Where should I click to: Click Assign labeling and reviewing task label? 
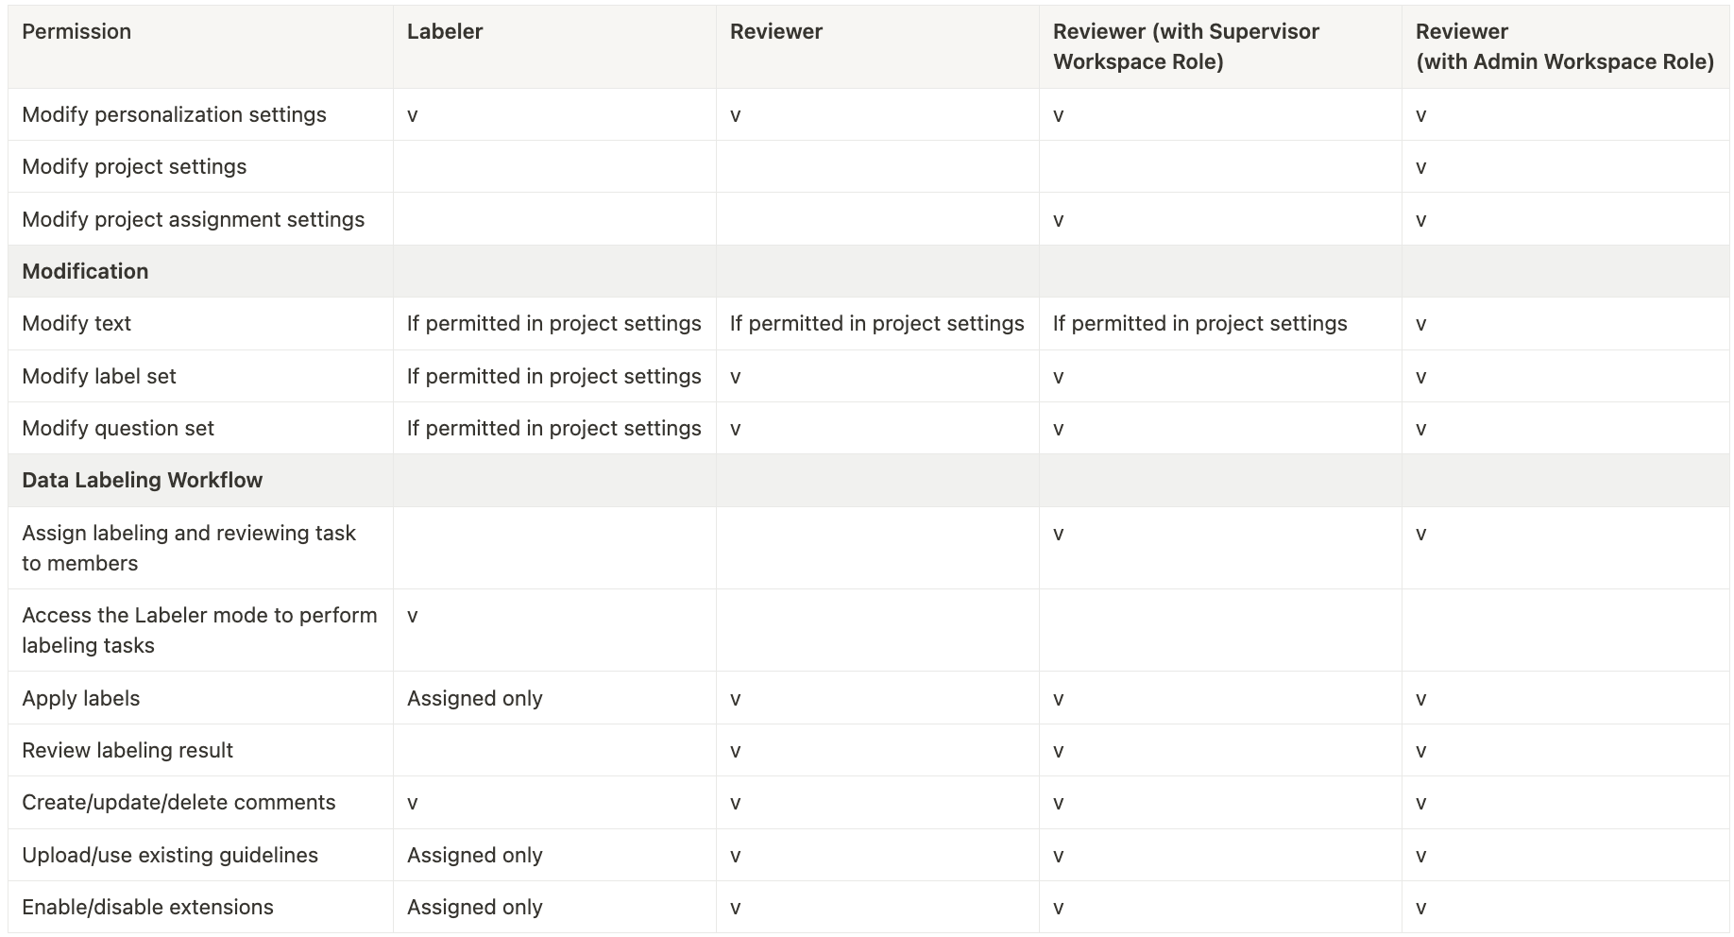189,548
